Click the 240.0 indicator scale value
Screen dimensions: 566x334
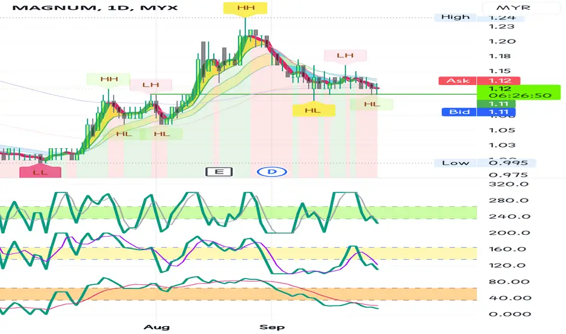[509, 217]
